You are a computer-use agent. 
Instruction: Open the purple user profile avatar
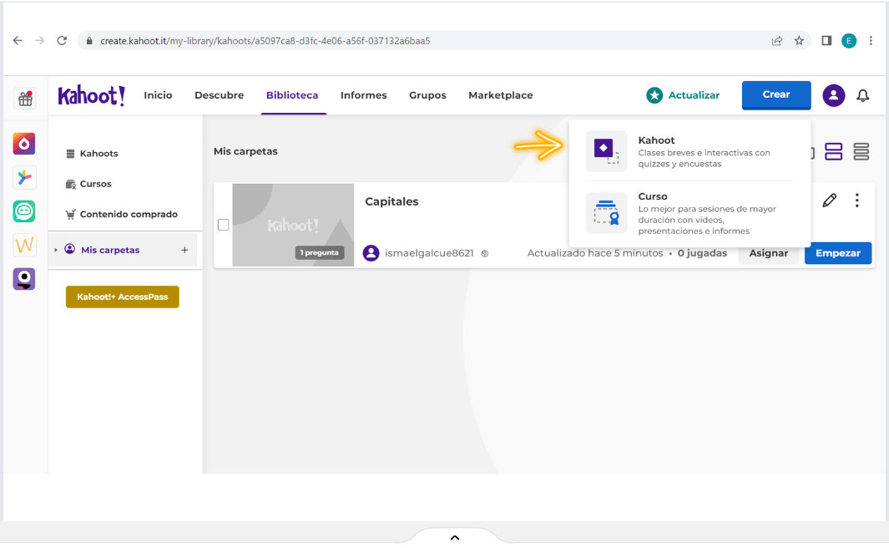pyautogui.click(x=833, y=95)
